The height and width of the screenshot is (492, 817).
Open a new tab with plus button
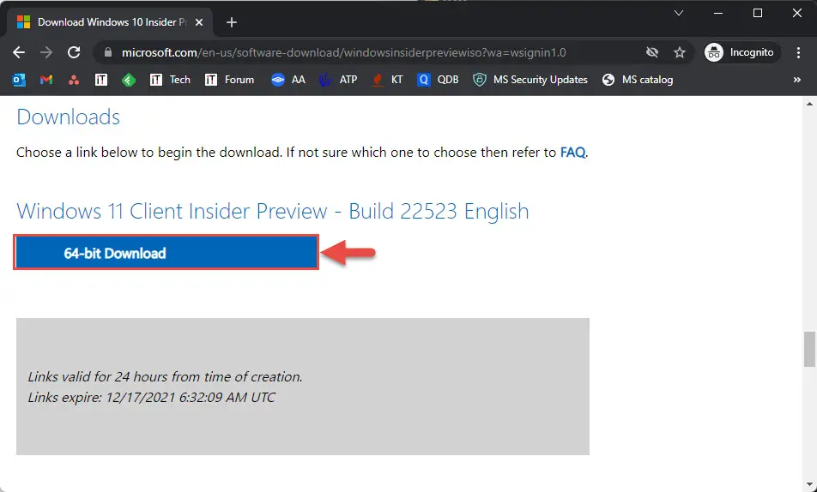232,22
